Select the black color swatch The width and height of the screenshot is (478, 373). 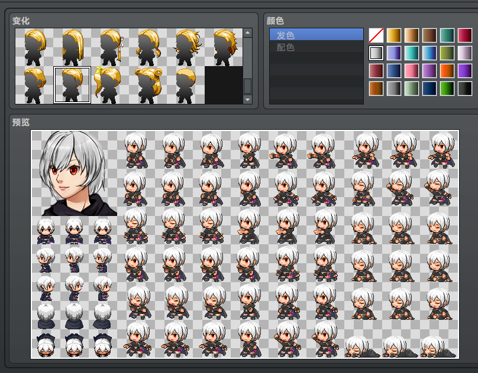[465, 89]
